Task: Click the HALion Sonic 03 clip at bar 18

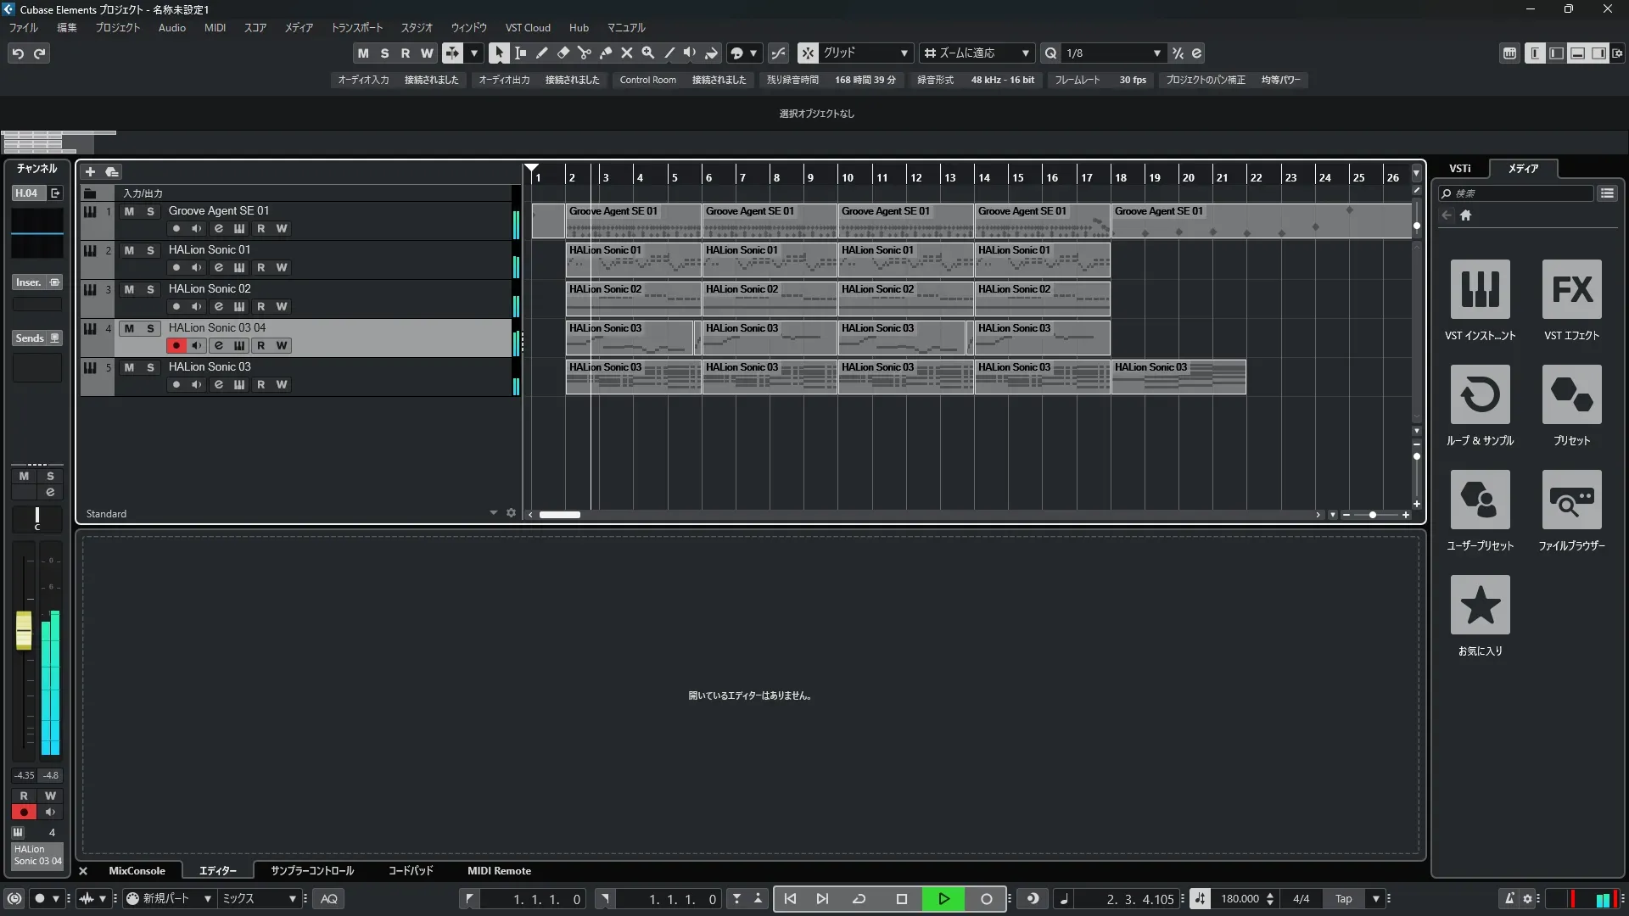Action: (1178, 377)
